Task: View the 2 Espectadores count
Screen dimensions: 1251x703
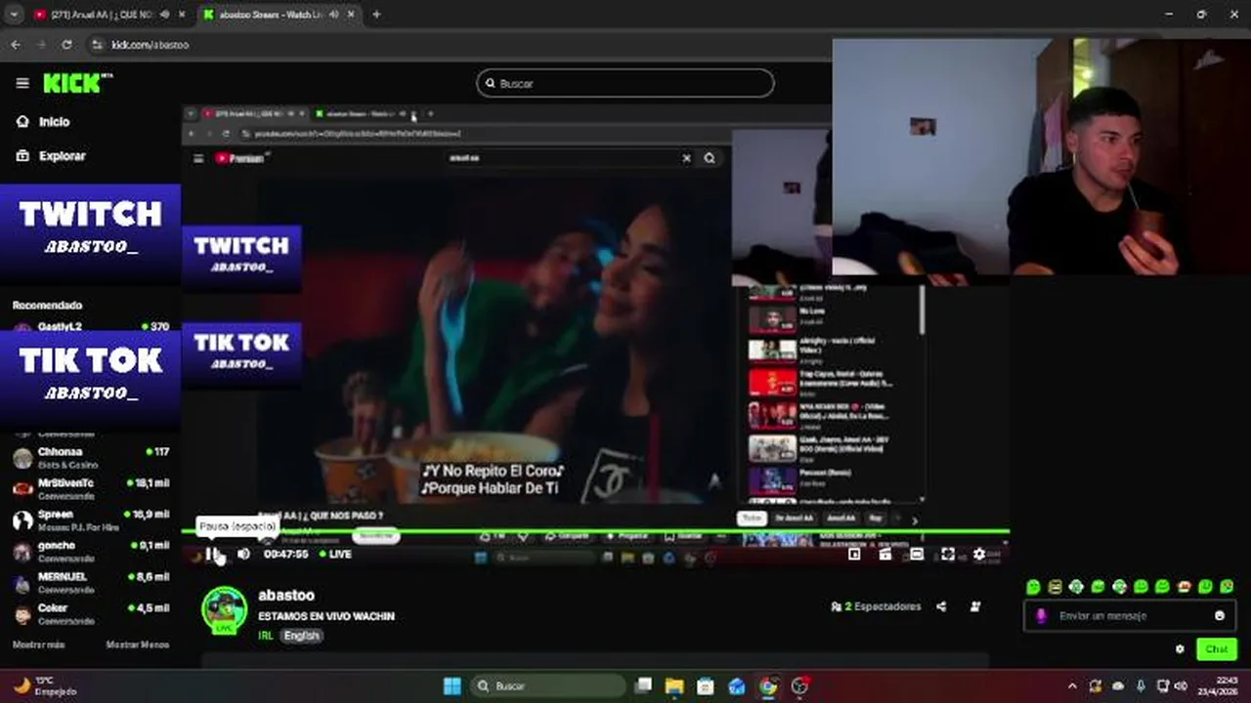Action: click(876, 606)
